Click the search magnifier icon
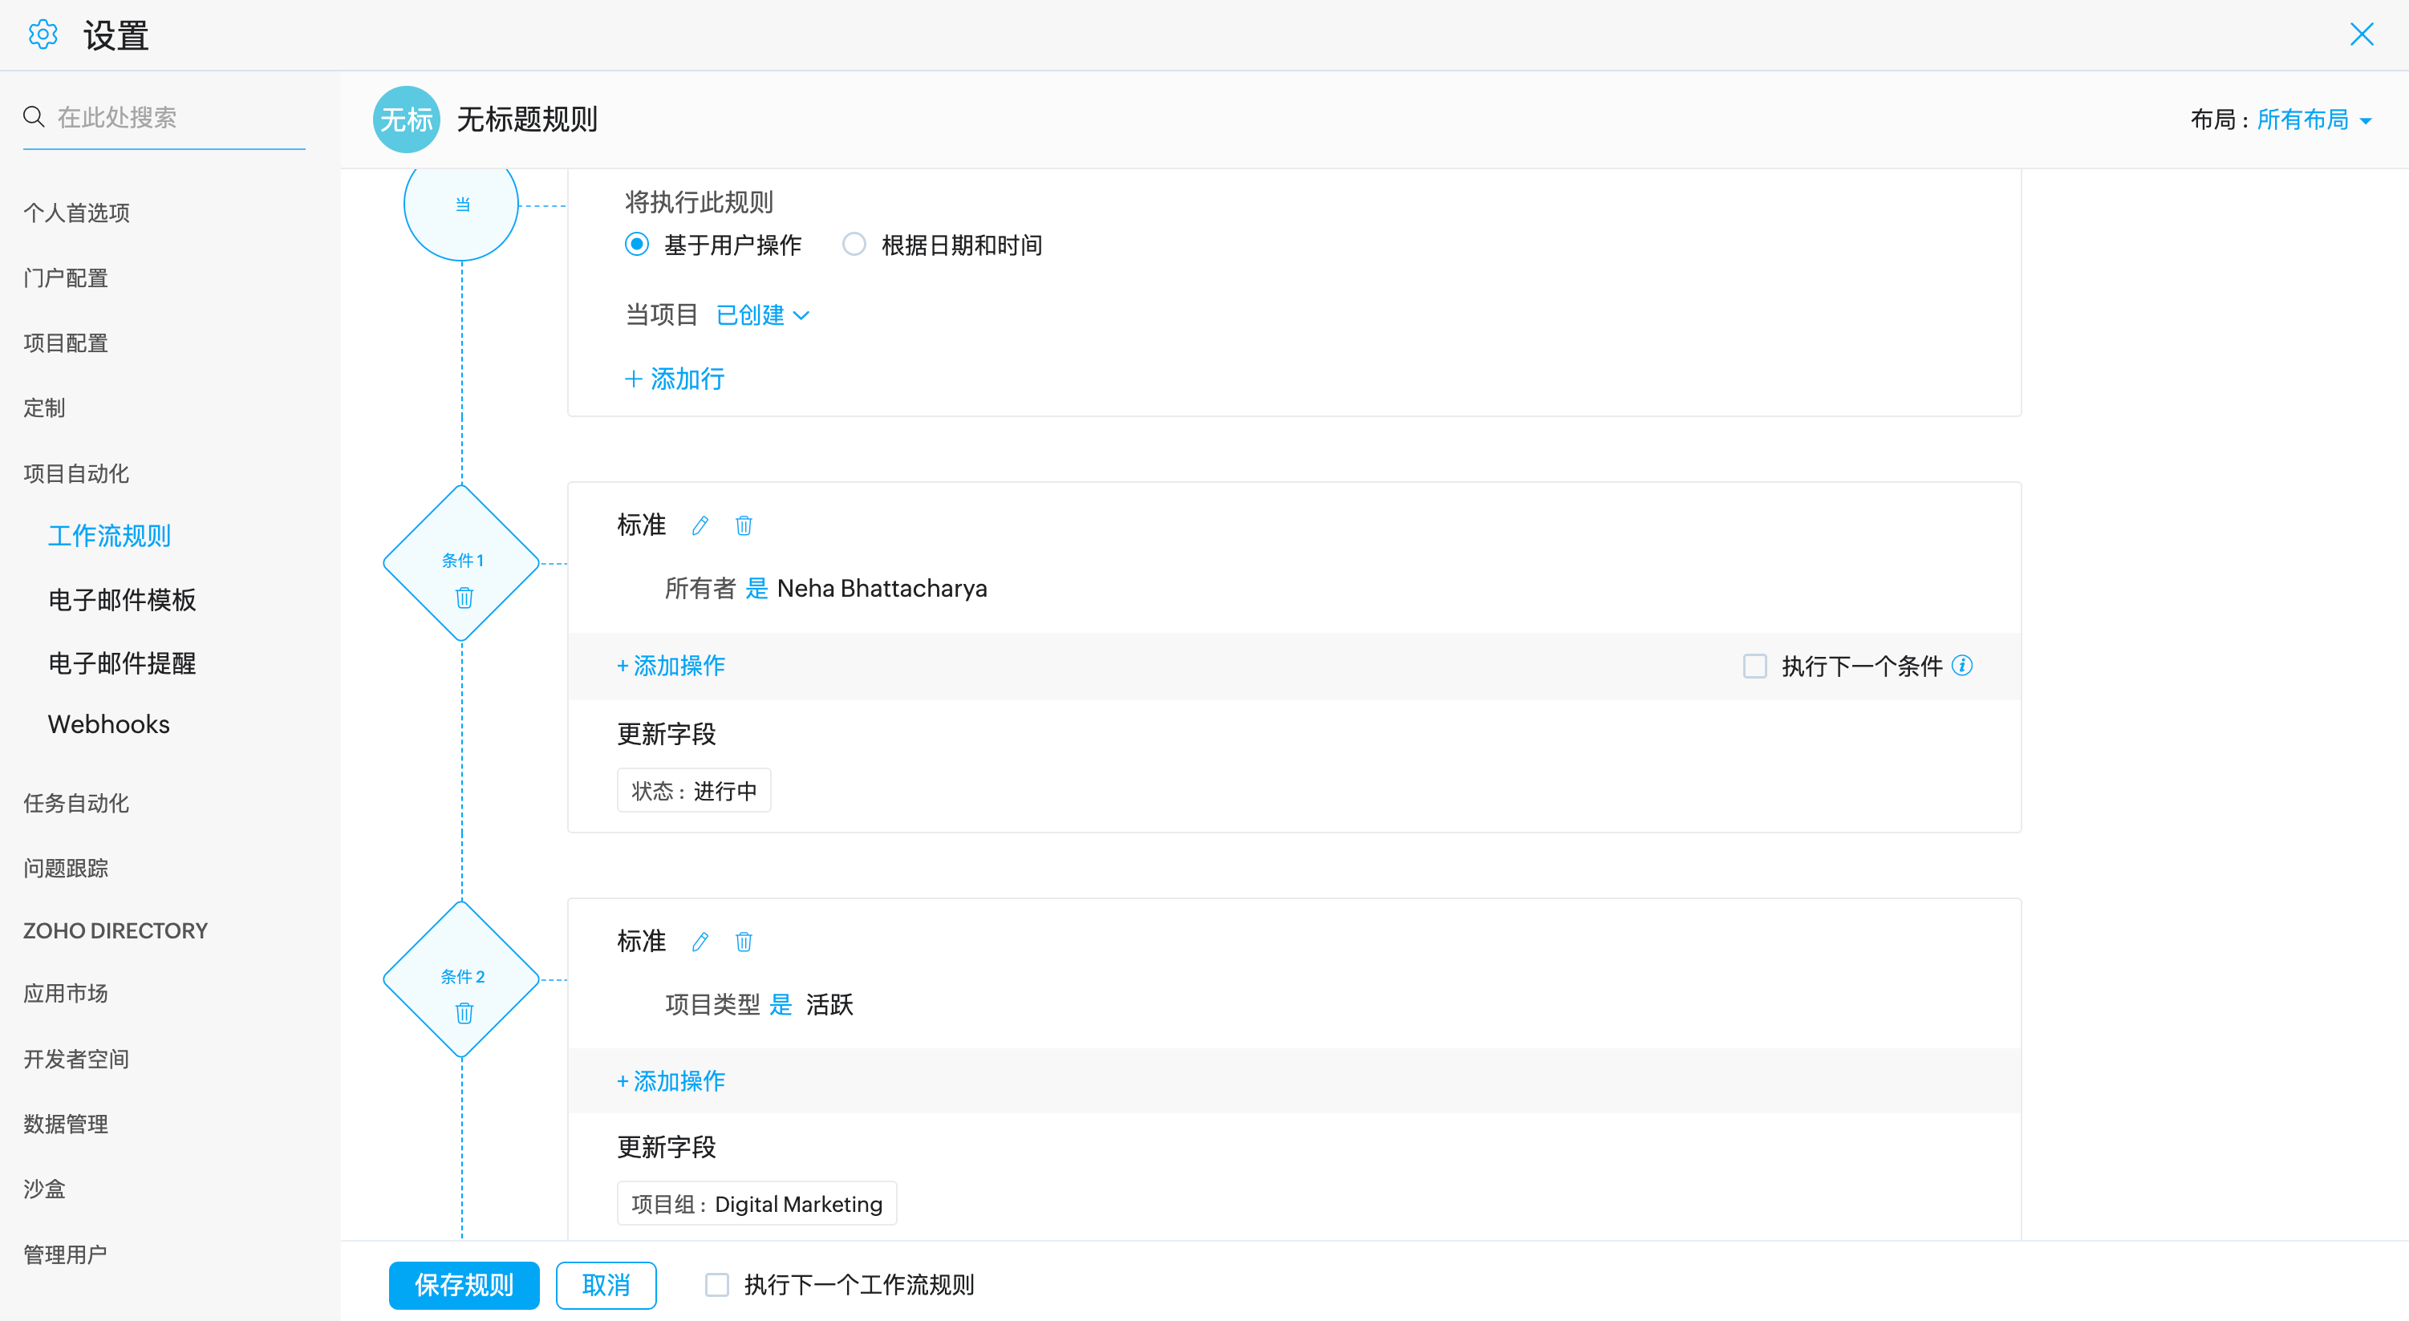2409x1321 pixels. (34, 117)
